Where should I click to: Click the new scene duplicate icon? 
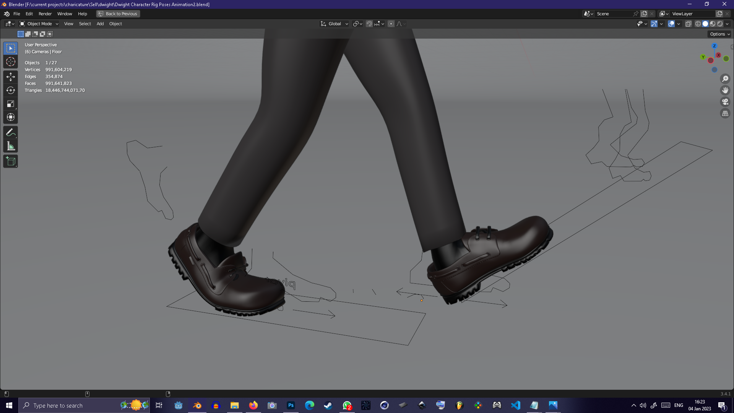click(x=644, y=14)
